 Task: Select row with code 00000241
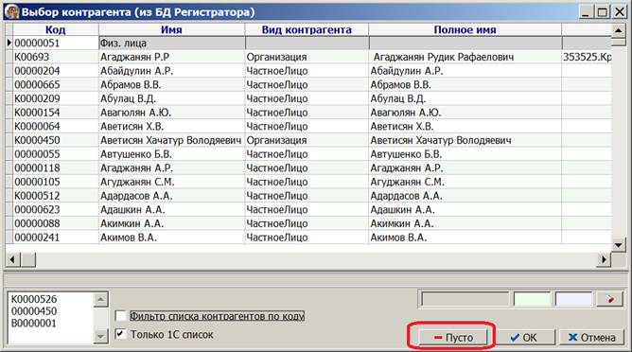(308, 238)
